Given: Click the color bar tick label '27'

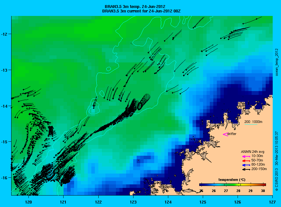Looking at the screenshot, I should (x=226, y=191).
